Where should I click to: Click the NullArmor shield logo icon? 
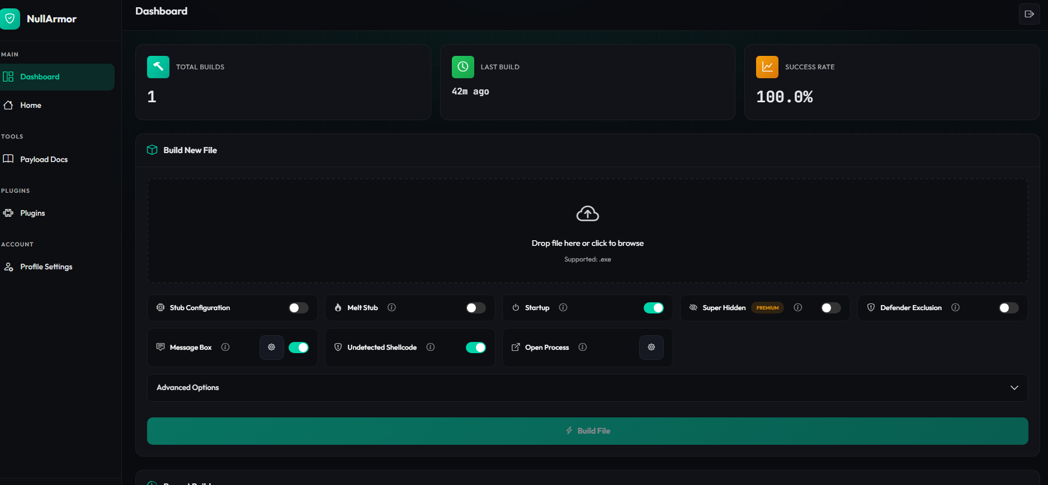pyautogui.click(x=10, y=18)
